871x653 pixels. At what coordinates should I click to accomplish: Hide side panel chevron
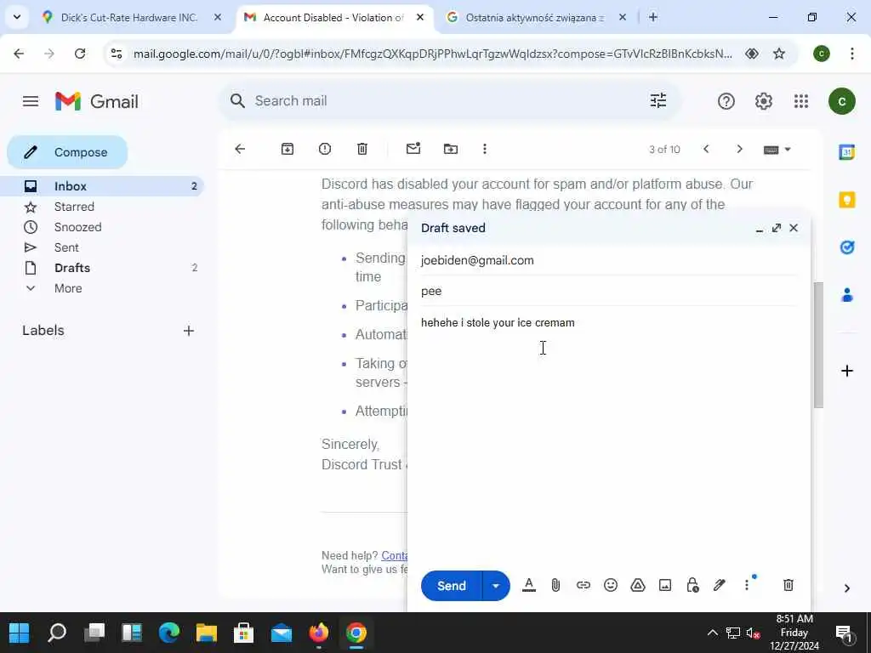point(846,588)
